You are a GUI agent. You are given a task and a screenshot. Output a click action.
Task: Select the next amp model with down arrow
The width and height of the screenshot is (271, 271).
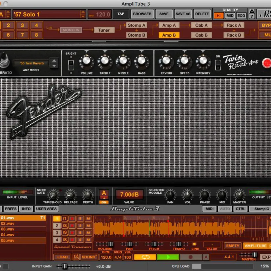click(x=54, y=66)
